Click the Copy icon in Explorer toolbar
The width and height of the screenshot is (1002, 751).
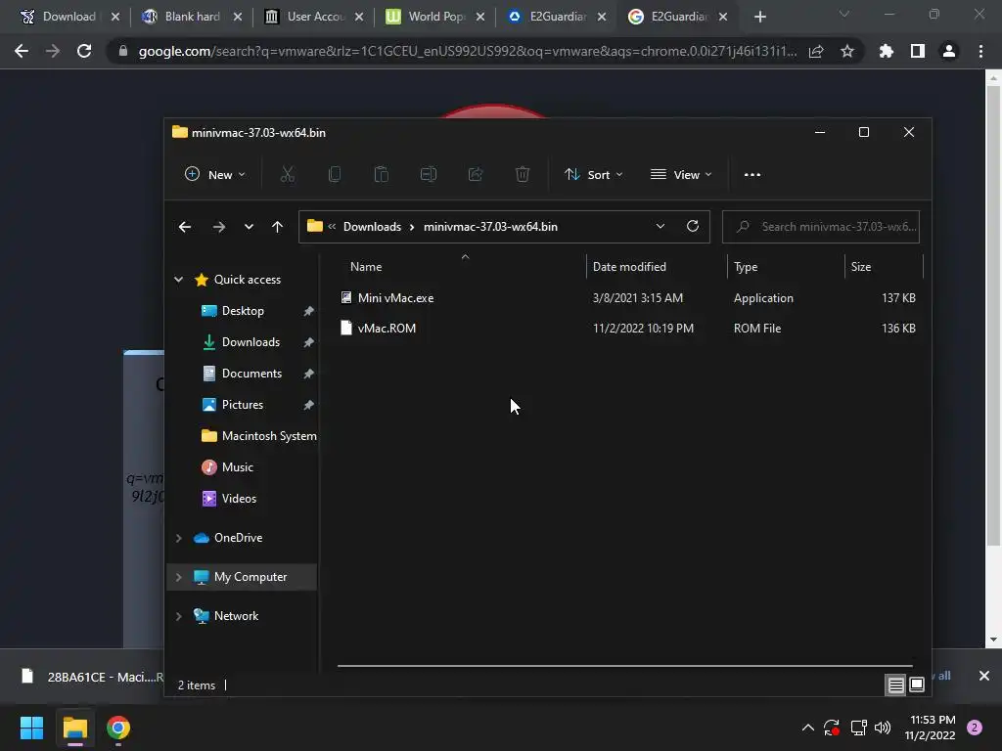tap(335, 174)
